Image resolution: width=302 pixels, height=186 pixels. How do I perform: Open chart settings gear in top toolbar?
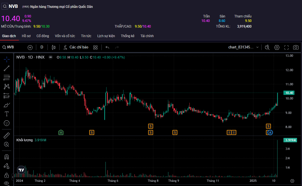click(277, 47)
